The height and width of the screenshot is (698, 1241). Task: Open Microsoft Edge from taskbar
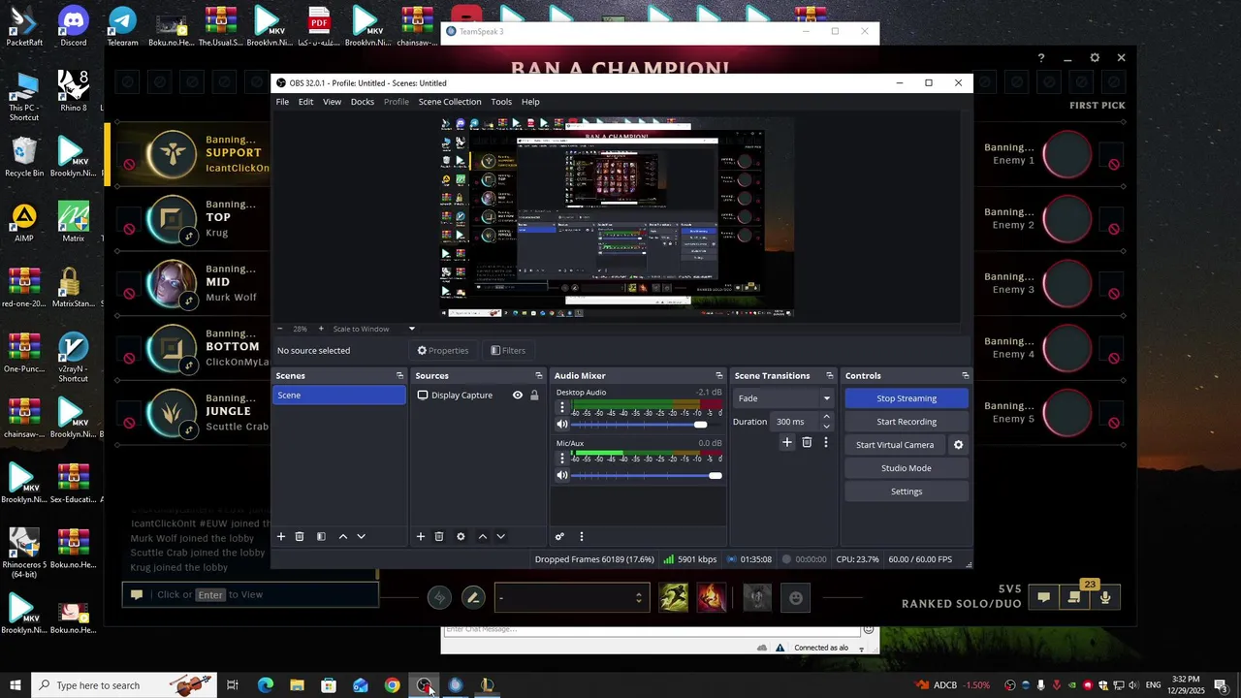[x=265, y=685]
